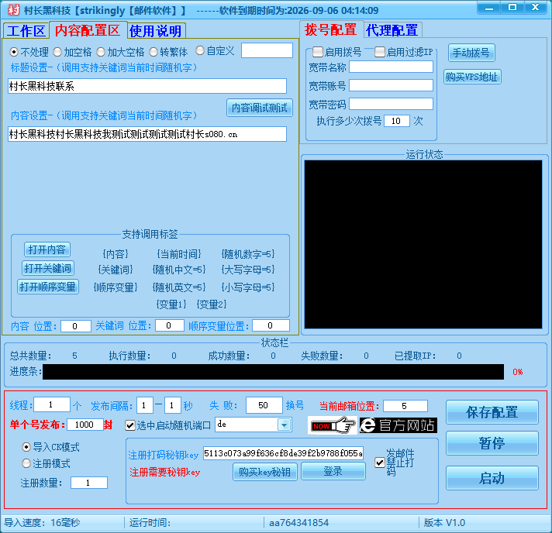552x533 pixels.
Task: Click the 单个号发布 field showing 1000
Action: [x=85, y=425]
